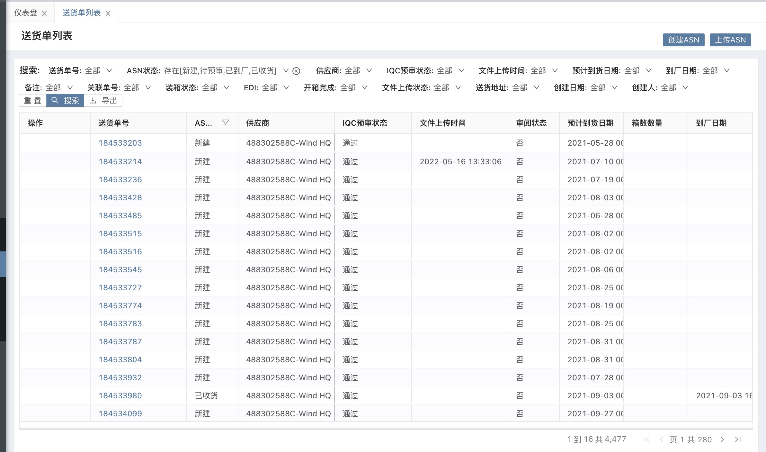This screenshot has height=452, width=766.
Task: Open delivery note 184533980
Action: (120, 395)
